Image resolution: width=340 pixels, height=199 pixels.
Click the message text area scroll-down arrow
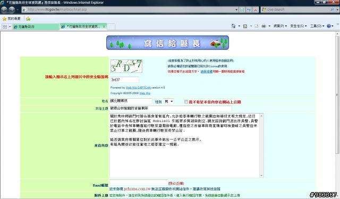click(x=261, y=176)
